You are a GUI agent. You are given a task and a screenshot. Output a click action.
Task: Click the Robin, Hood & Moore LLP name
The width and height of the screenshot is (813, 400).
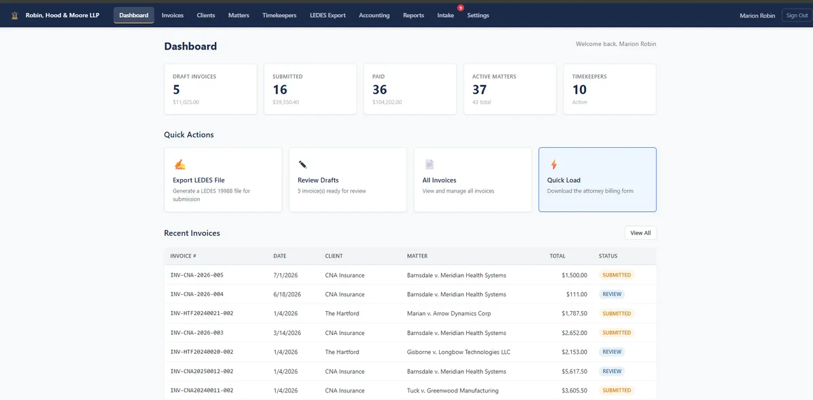(x=62, y=15)
